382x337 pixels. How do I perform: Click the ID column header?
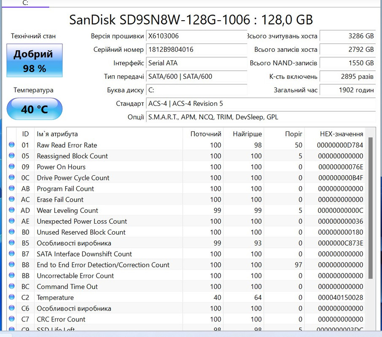pos(25,134)
